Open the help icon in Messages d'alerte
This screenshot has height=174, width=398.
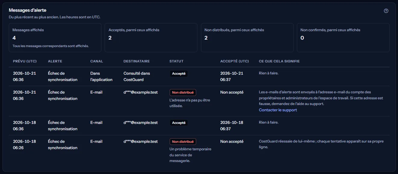click(386, 11)
